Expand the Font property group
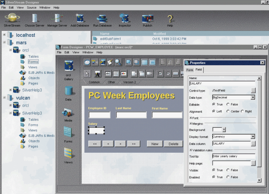Screen dimensions: 269x194 (x=190, y=118)
